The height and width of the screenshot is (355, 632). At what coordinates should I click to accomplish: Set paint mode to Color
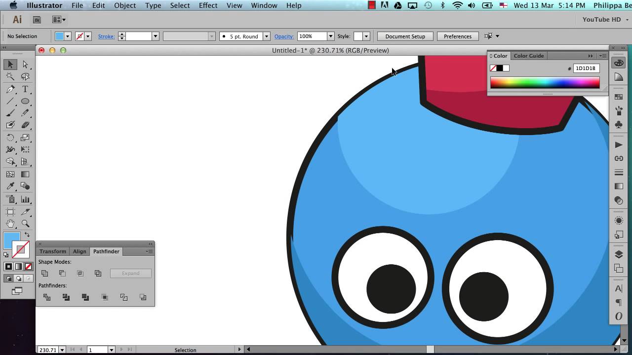(8, 267)
